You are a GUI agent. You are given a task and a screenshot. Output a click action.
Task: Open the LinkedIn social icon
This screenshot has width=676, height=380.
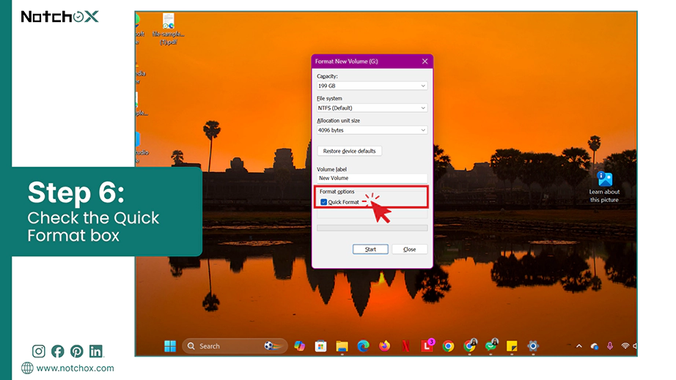96,351
